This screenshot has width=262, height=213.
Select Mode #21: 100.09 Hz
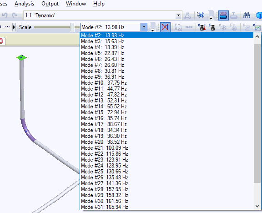click(105, 148)
